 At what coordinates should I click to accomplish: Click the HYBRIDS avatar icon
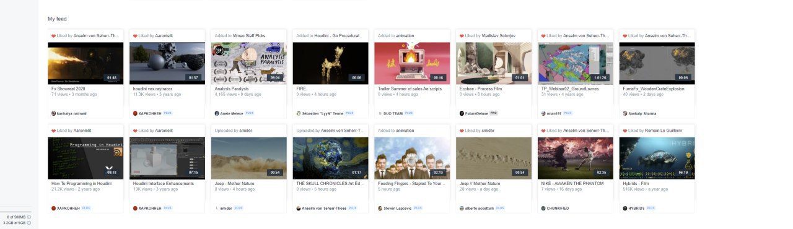coord(626,208)
